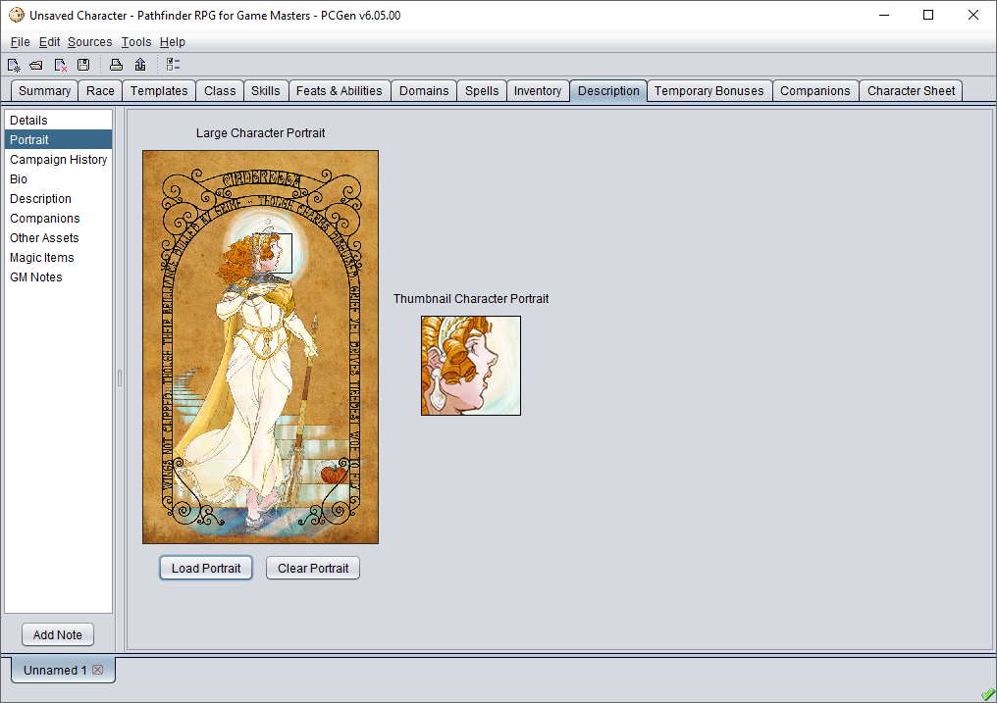Go to the Spells tab
Image resolution: width=997 pixels, height=703 pixels.
(482, 91)
